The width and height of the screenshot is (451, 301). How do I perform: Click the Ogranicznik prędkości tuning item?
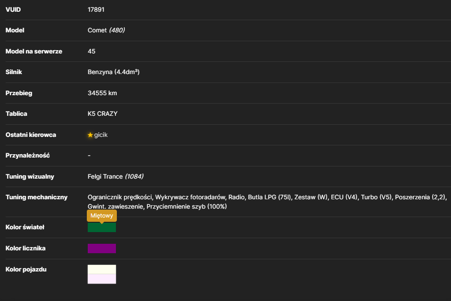tap(120, 197)
